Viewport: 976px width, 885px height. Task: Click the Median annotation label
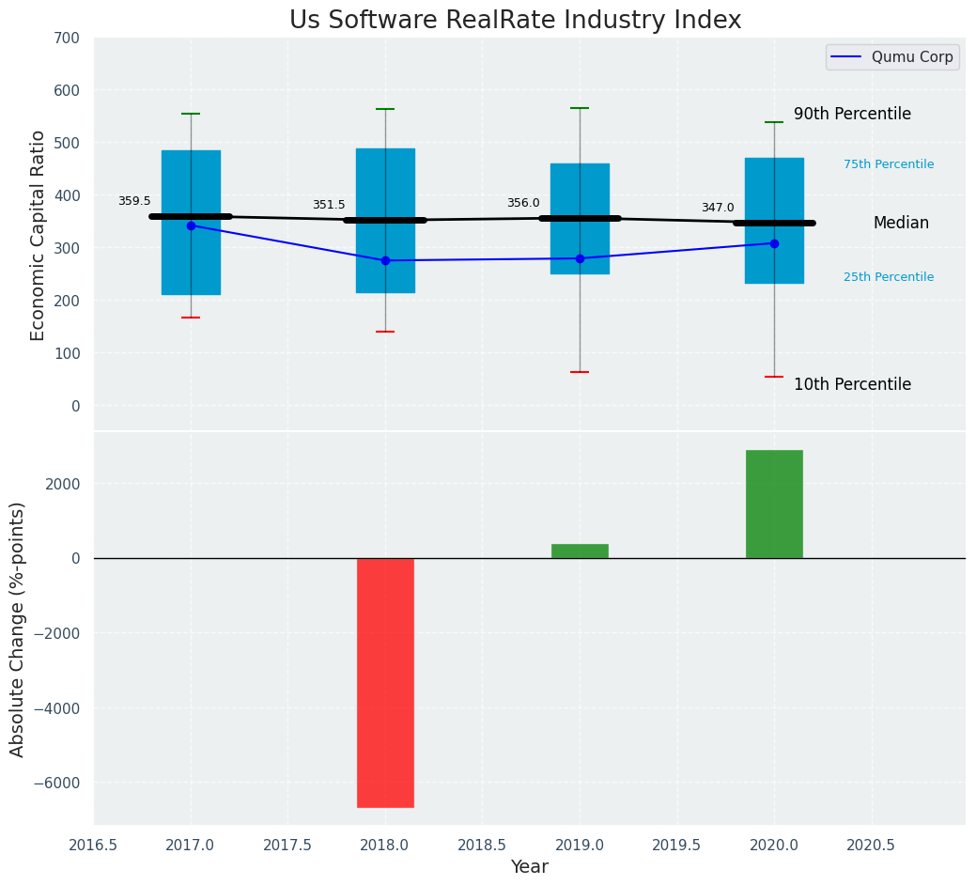coord(901,224)
